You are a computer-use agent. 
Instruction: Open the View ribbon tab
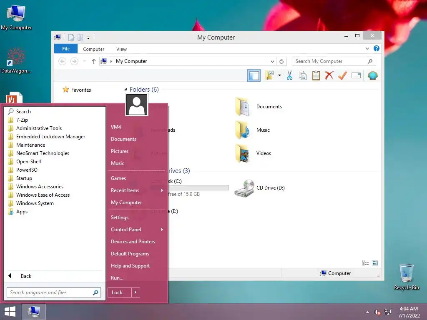point(121,49)
